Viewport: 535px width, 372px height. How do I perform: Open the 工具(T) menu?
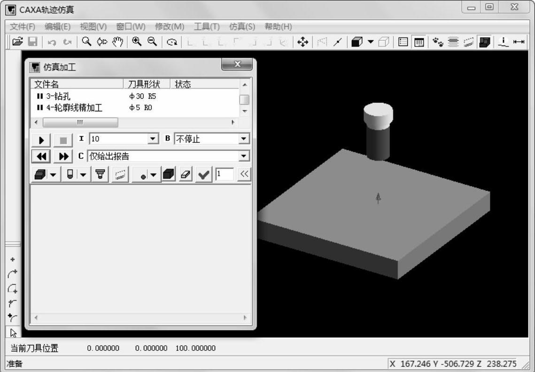[206, 27]
